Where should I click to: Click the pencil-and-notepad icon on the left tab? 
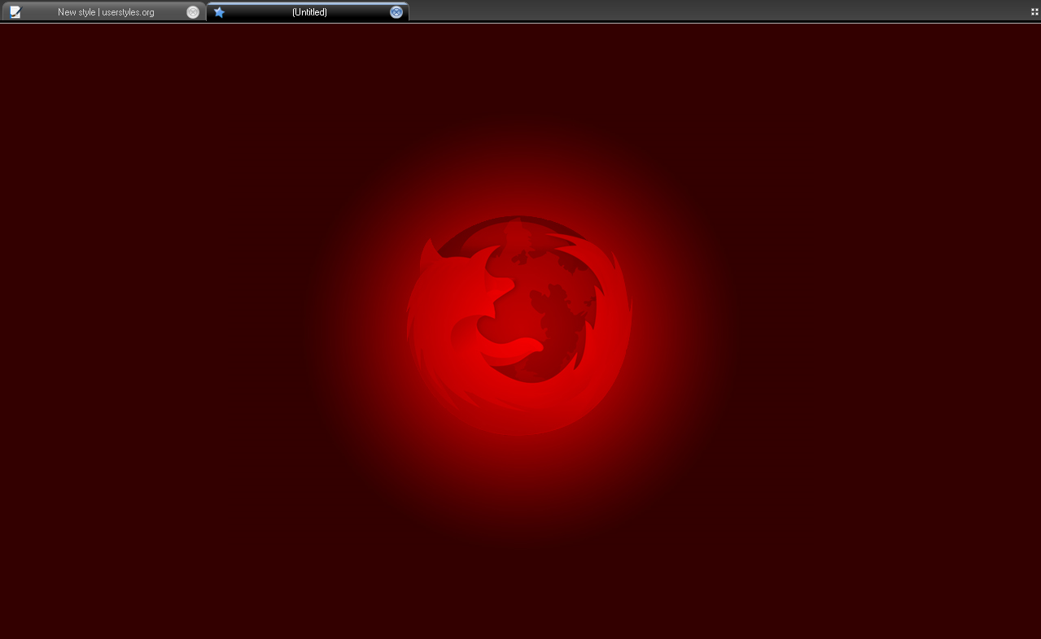pos(15,11)
